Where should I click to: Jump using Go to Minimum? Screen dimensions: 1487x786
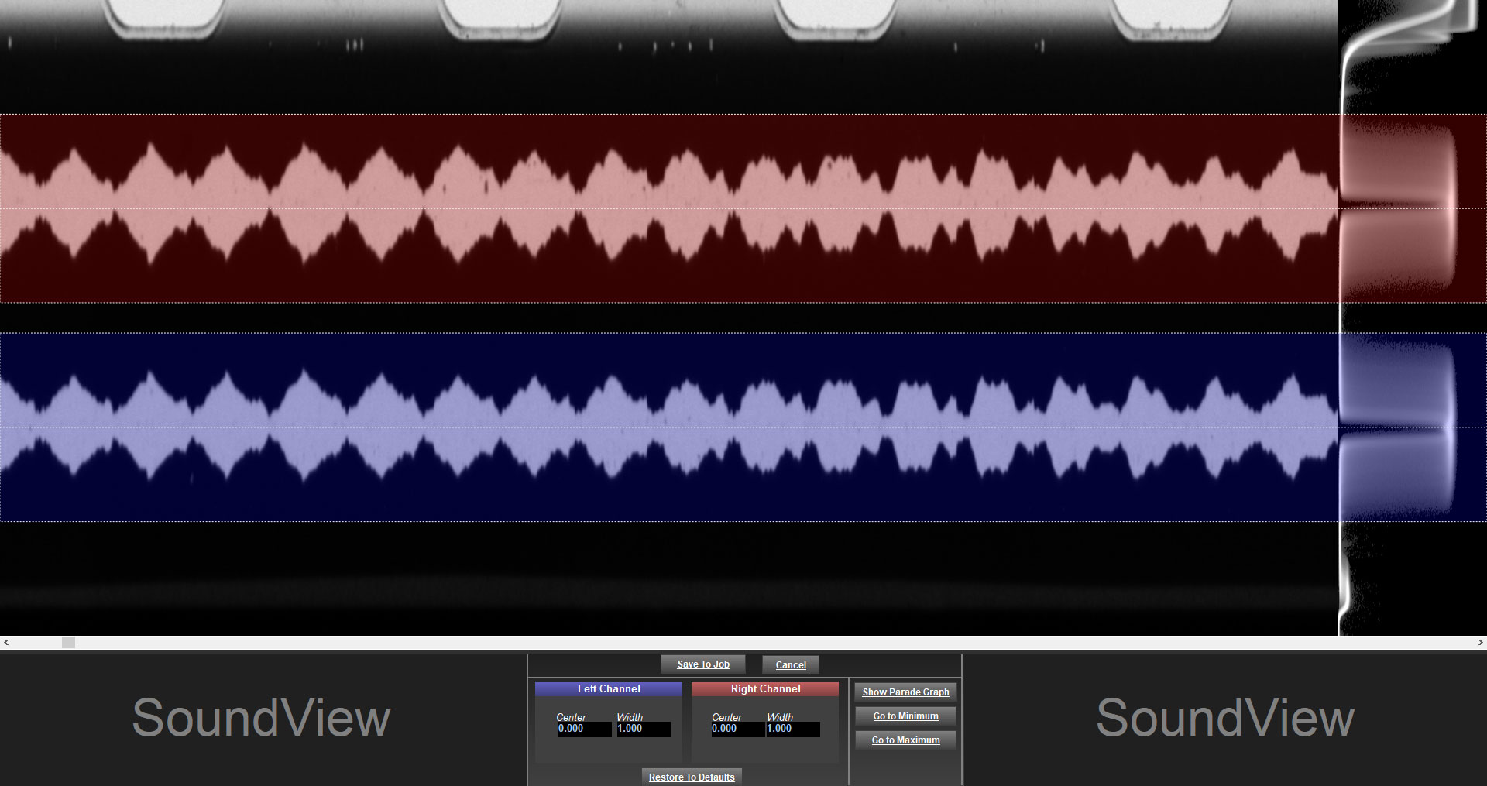[905, 716]
